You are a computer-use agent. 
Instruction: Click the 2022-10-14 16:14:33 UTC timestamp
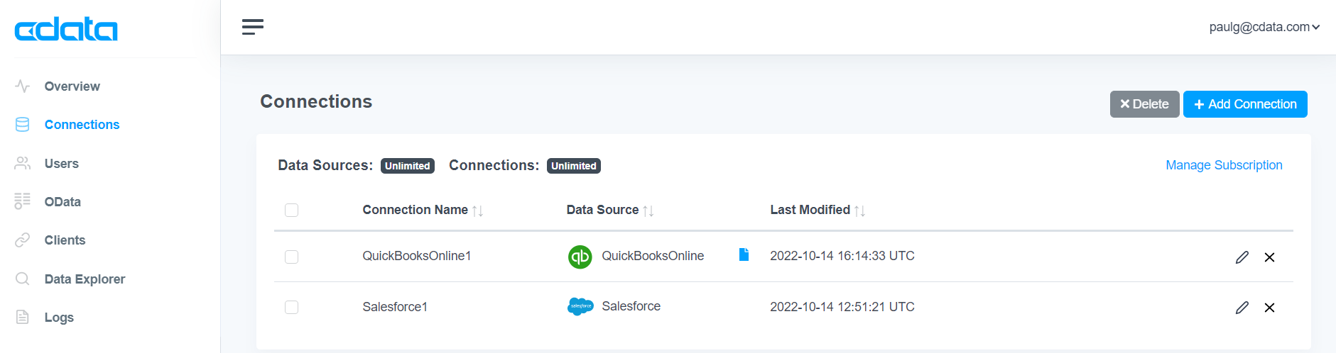click(842, 256)
